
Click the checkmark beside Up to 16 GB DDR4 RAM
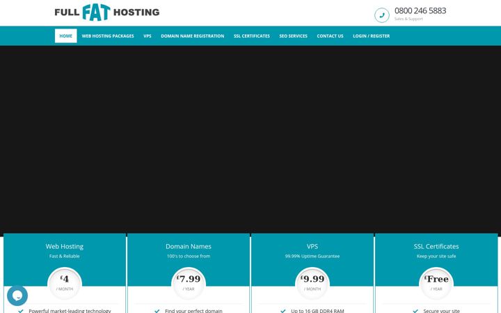[283, 311]
